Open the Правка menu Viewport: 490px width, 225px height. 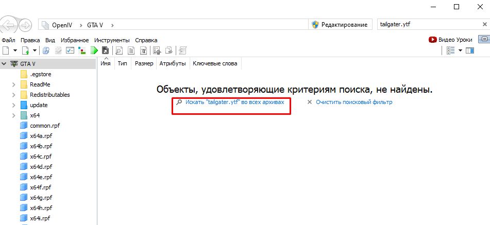(30, 40)
